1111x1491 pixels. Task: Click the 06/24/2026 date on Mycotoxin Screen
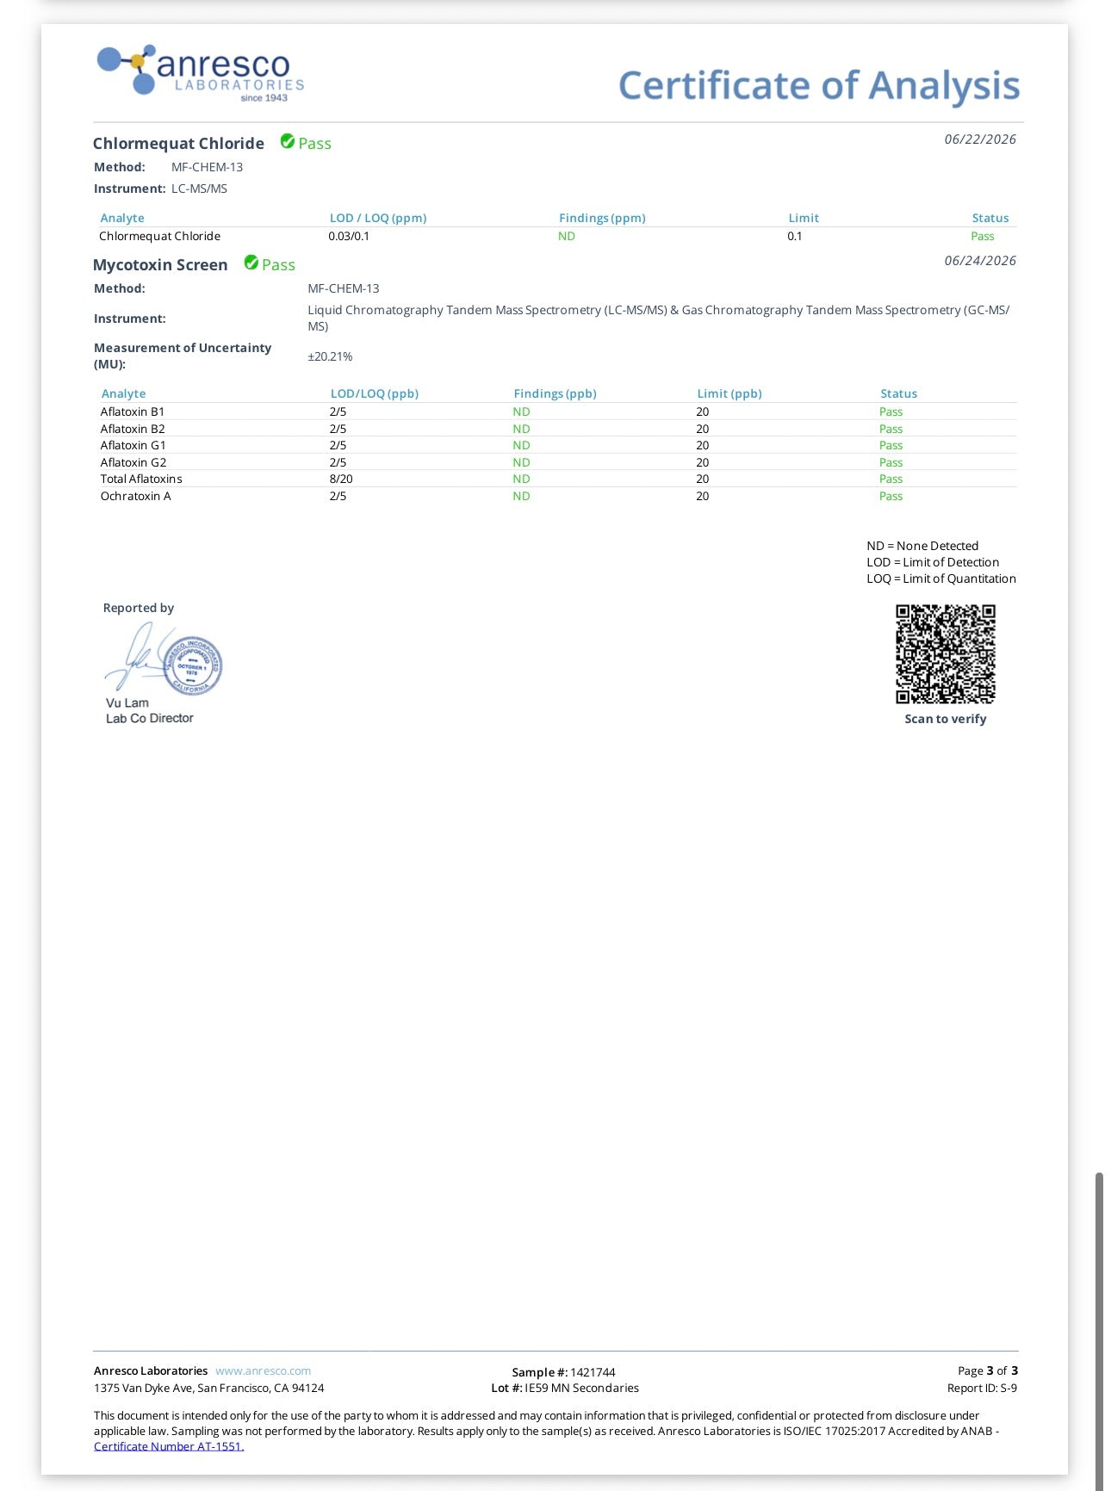(980, 260)
